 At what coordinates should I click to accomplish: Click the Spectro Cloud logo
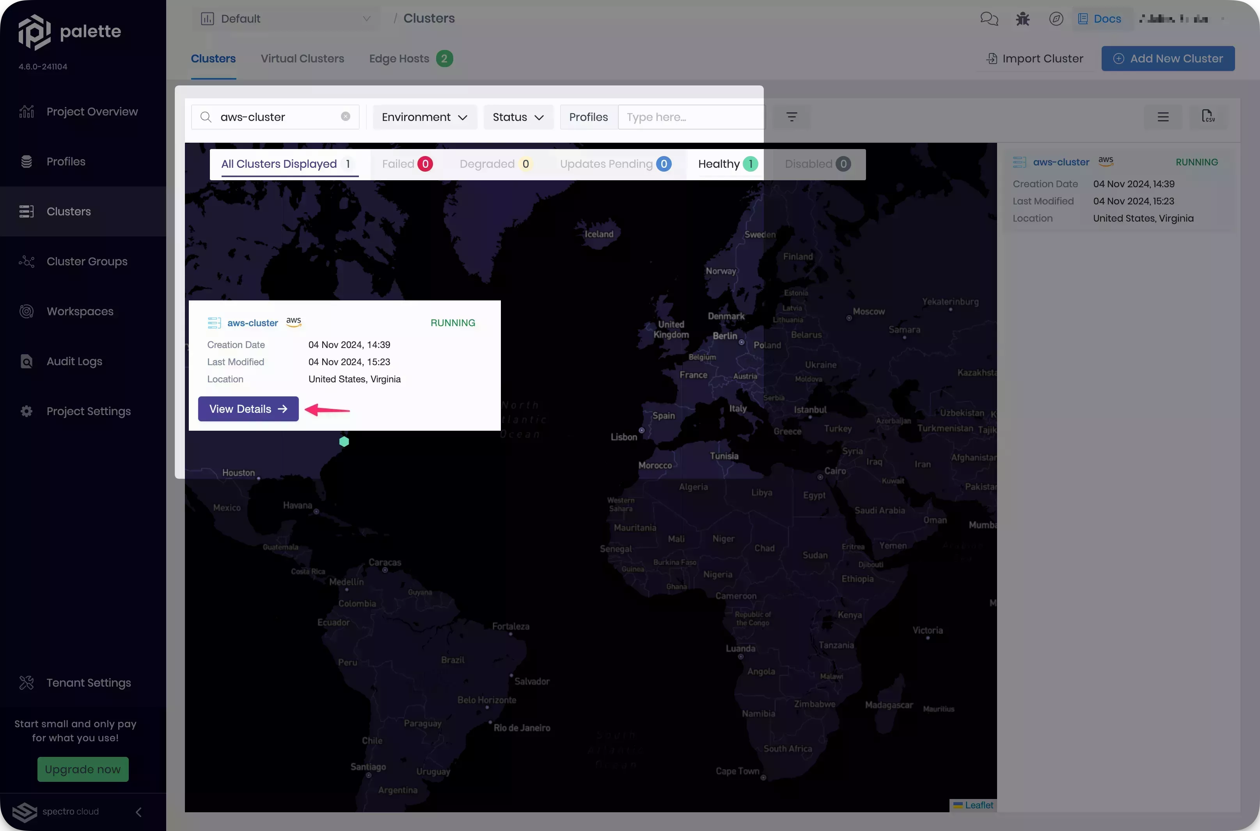(55, 811)
